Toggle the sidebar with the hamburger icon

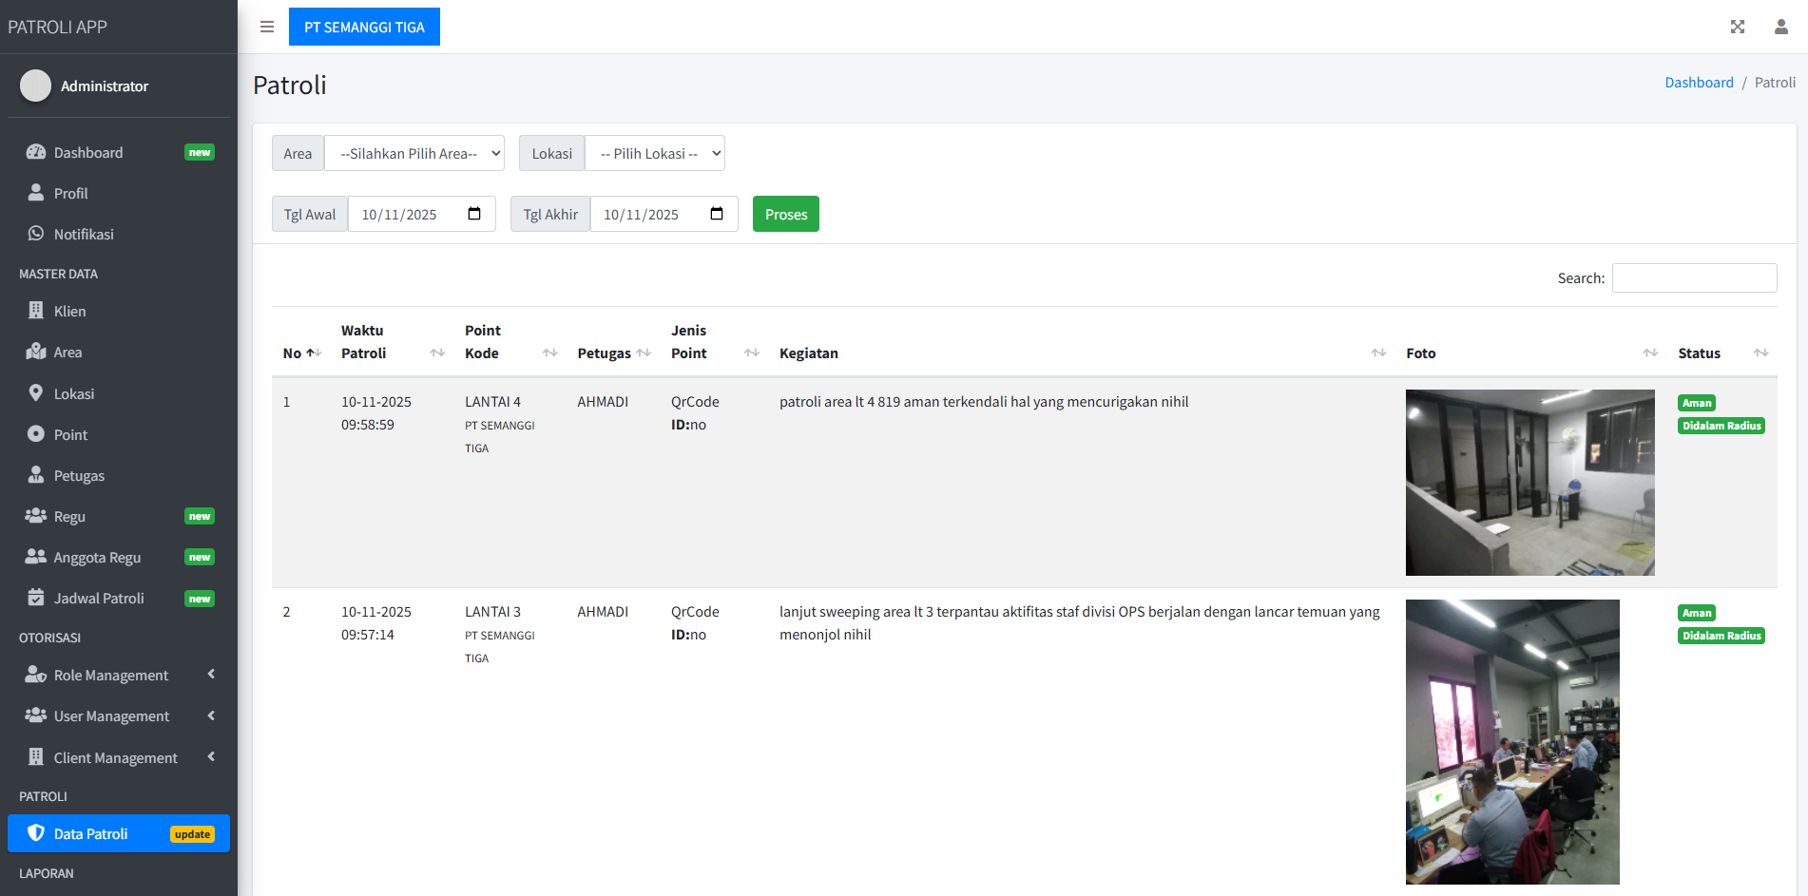click(x=267, y=27)
